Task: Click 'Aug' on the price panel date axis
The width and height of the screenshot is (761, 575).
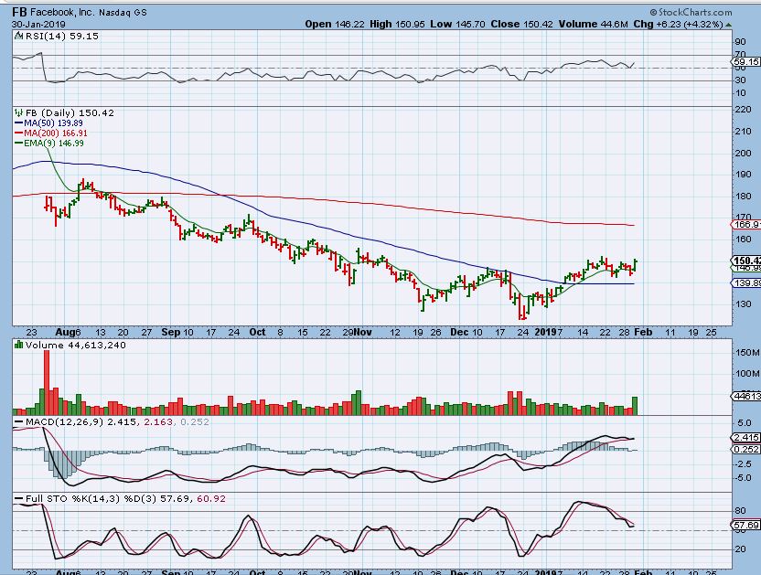Action: 65,333
